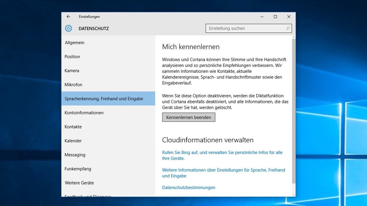Image resolution: width=367 pixels, height=206 pixels.
Task: Select Weitere Geräte category
Action: [108, 183]
